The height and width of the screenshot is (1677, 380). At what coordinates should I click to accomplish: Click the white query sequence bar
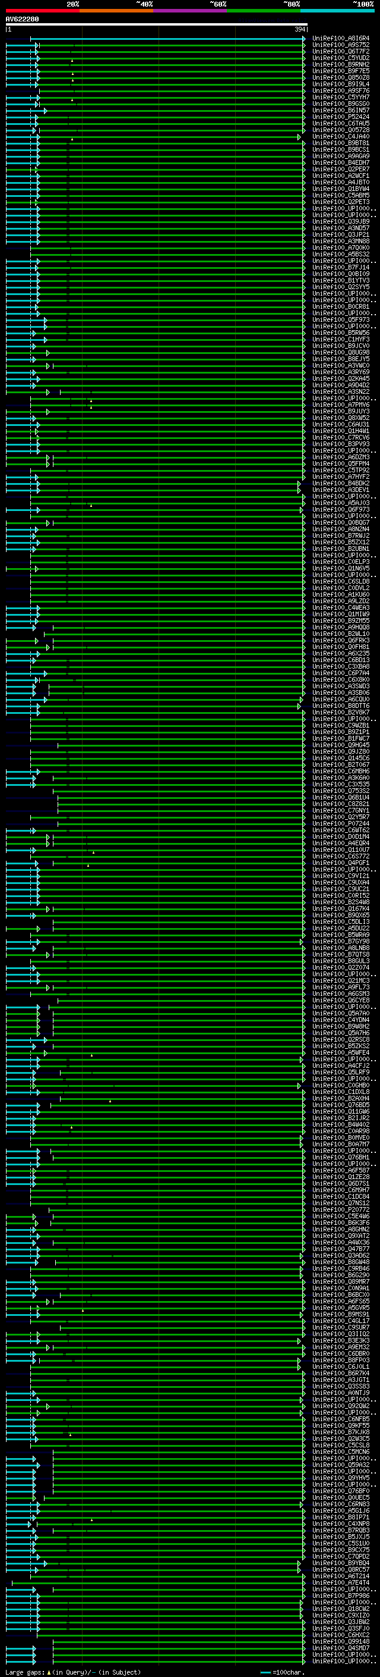tap(157, 25)
